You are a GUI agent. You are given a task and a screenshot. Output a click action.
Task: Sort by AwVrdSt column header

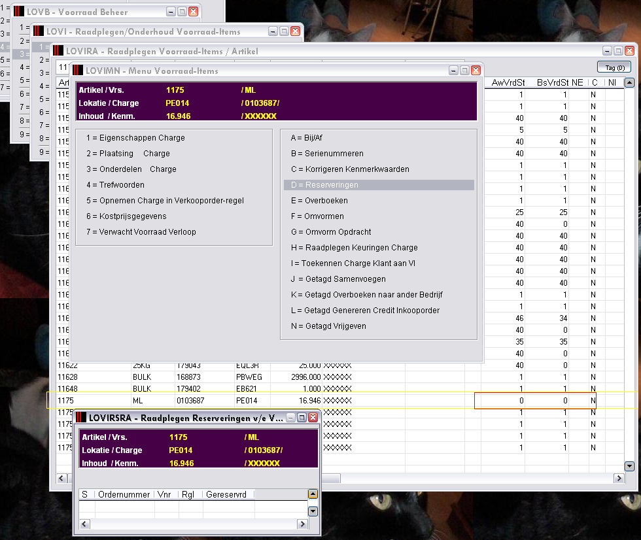click(508, 83)
